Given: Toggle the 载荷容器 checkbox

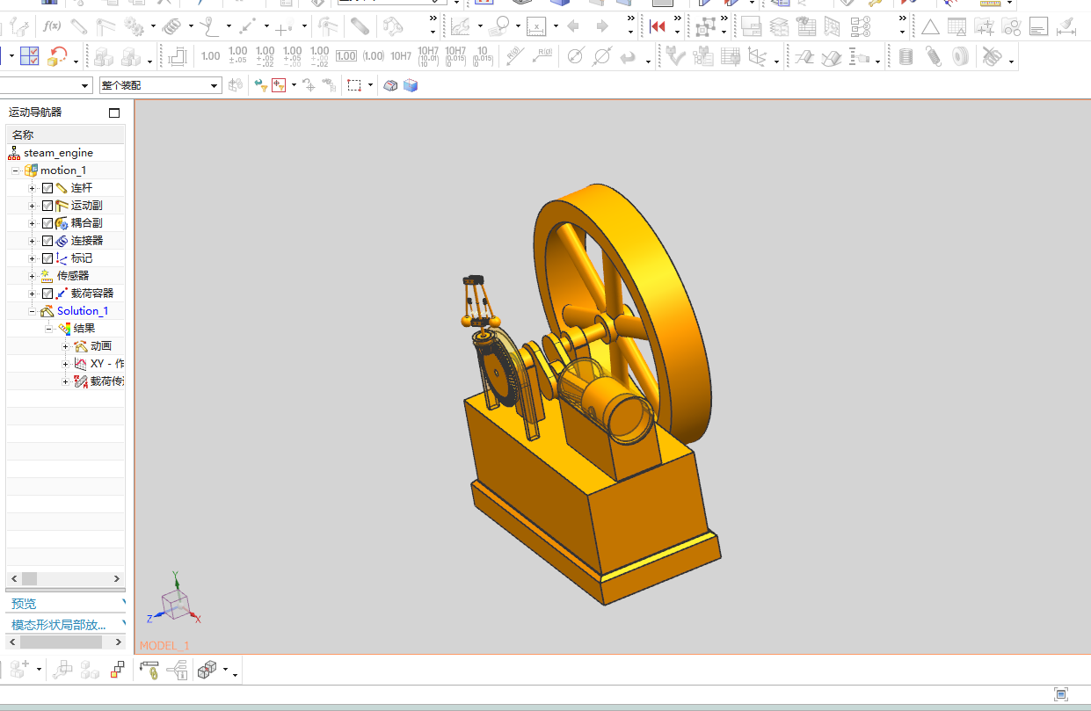Looking at the screenshot, I should [x=47, y=294].
